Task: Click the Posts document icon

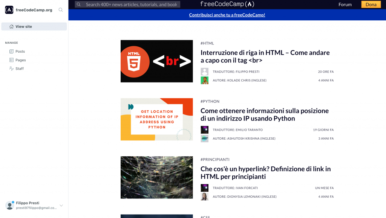Action: tap(11, 51)
